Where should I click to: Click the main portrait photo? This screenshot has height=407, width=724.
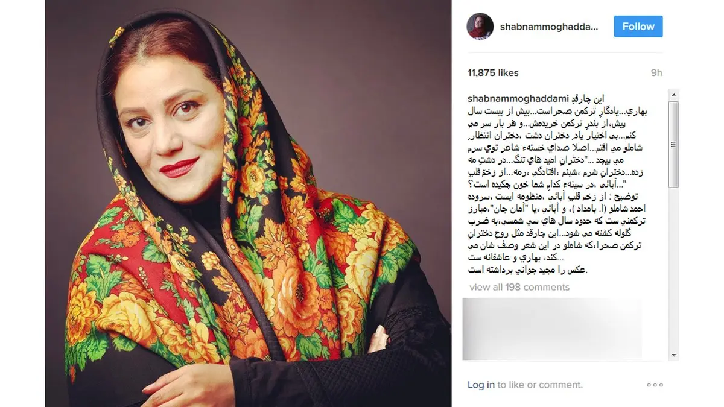point(248,203)
